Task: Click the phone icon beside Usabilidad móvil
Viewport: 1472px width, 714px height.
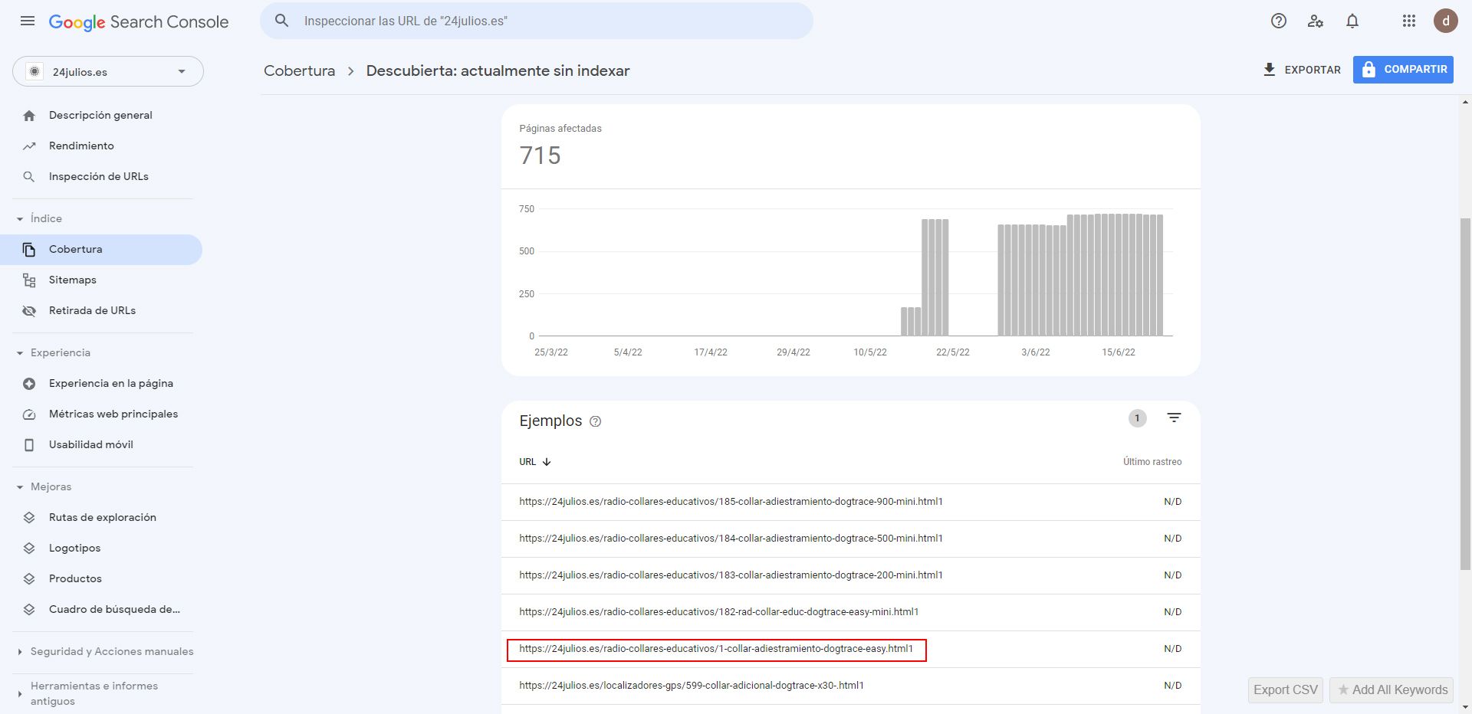Action: click(29, 445)
